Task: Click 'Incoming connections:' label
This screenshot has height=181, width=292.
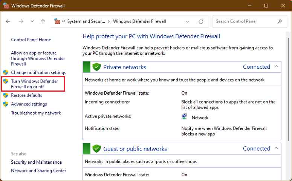Action: point(107,102)
